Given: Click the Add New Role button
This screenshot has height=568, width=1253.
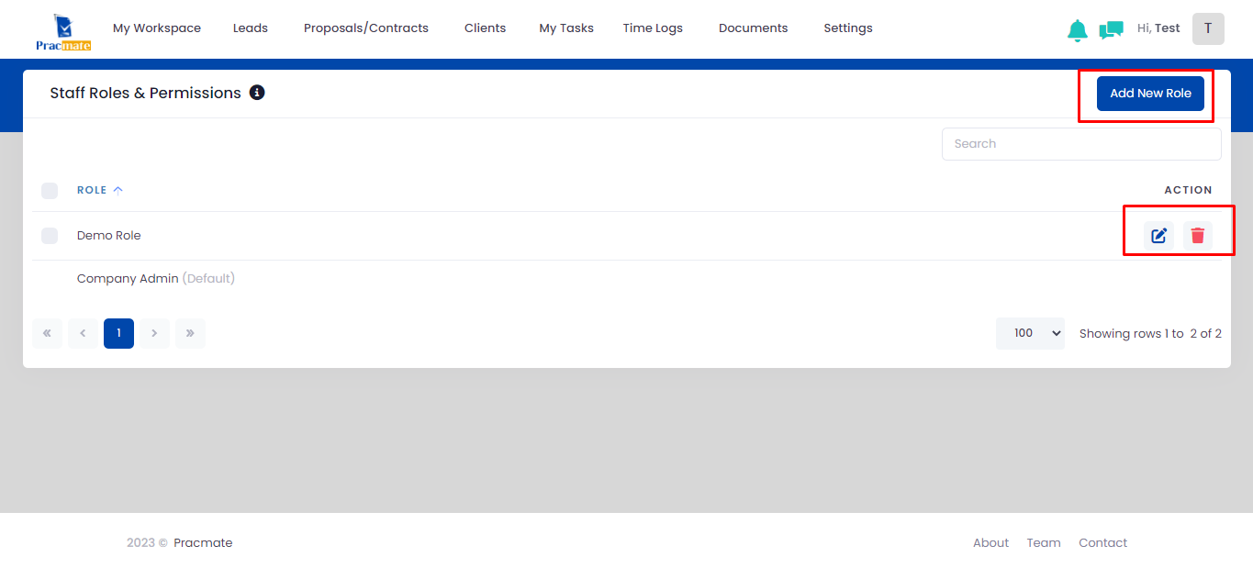Looking at the screenshot, I should point(1150,94).
